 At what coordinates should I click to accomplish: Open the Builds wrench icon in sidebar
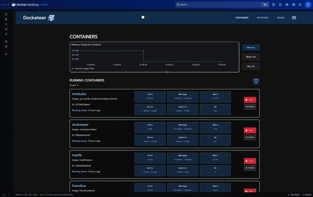6,34
